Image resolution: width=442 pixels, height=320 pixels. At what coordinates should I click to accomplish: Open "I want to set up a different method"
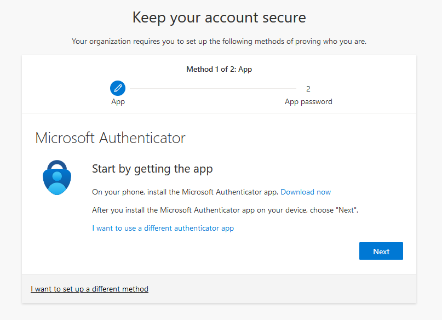(89, 289)
